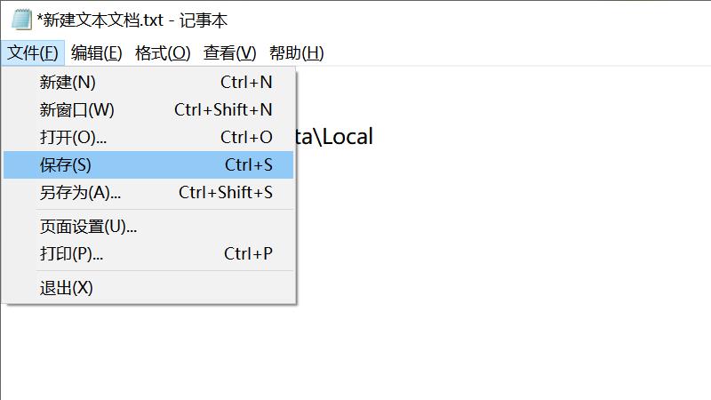
Task: Open the 编辑(E) menu
Action: 96,53
